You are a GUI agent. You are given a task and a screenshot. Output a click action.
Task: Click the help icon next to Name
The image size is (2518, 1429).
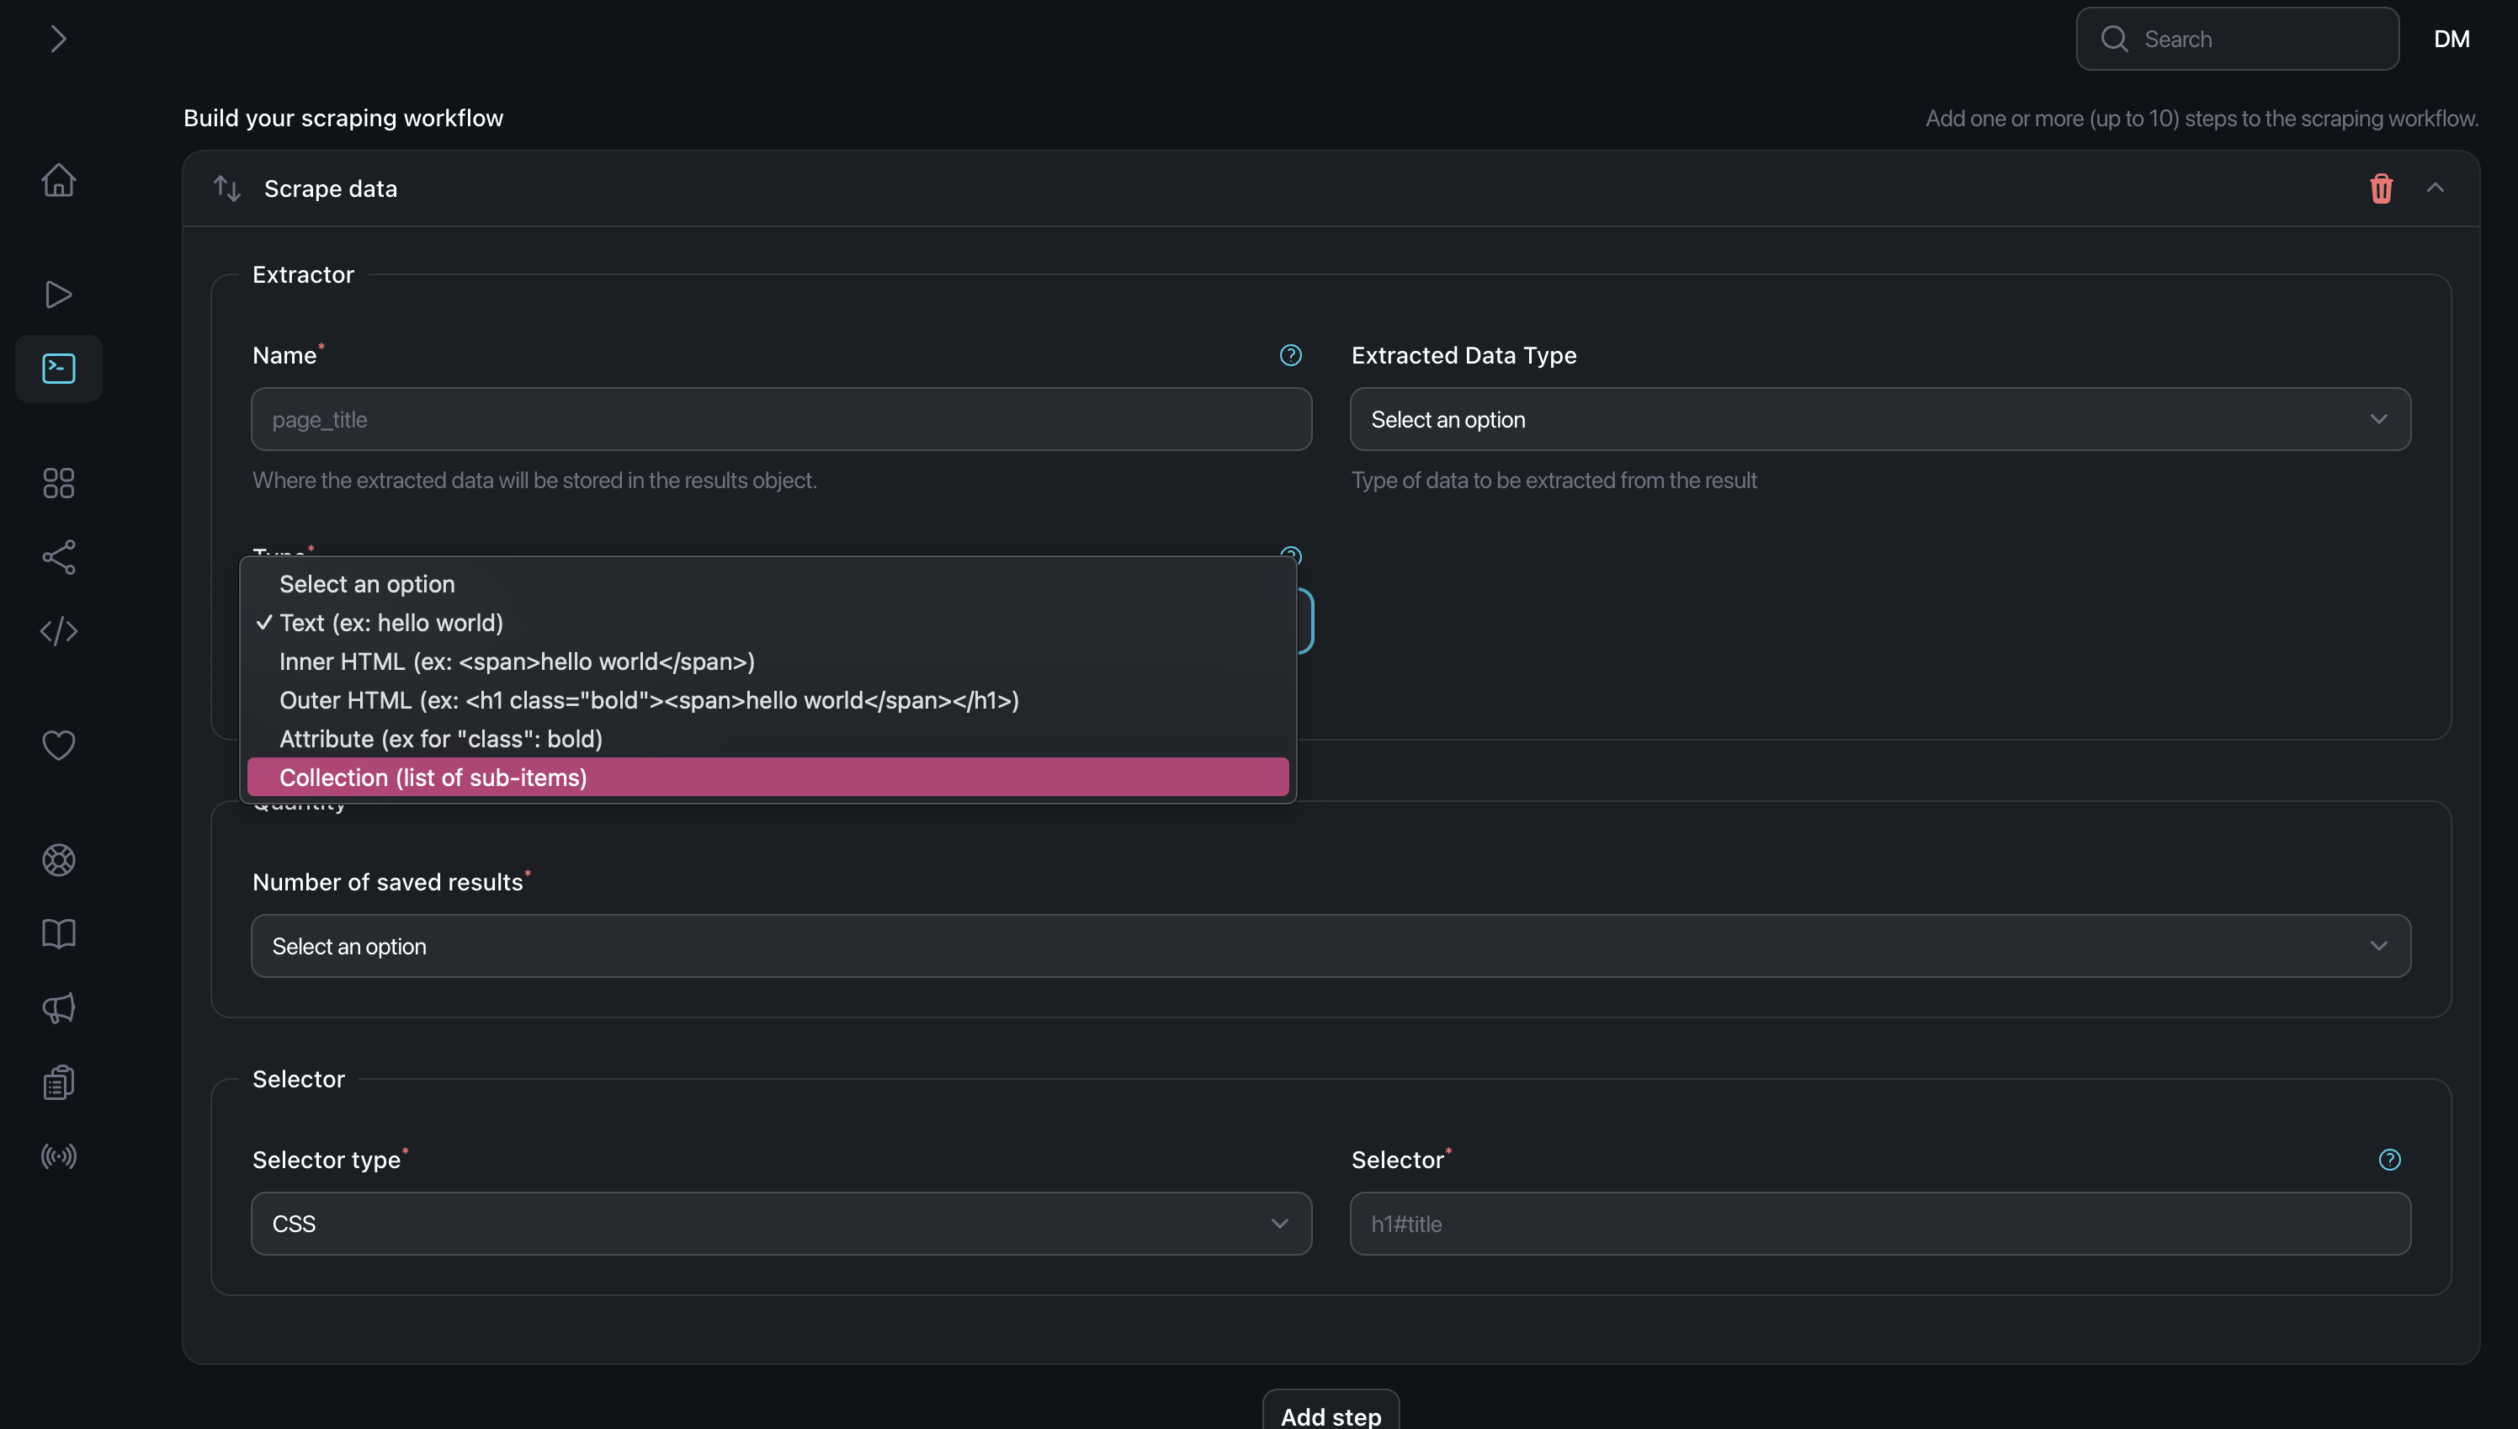(x=1290, y=355)
